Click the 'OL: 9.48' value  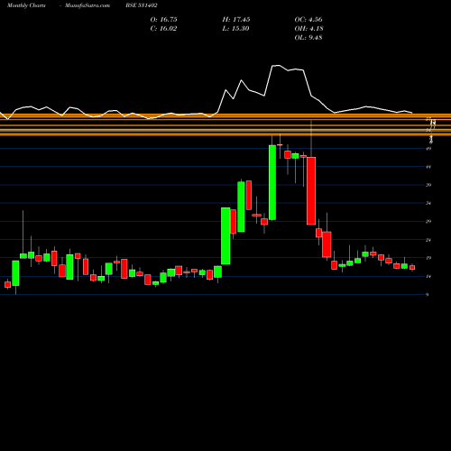(x=308, y=38)
